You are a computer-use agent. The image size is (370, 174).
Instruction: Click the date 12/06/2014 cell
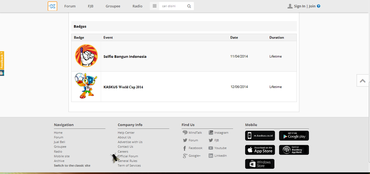pos(239,87)
